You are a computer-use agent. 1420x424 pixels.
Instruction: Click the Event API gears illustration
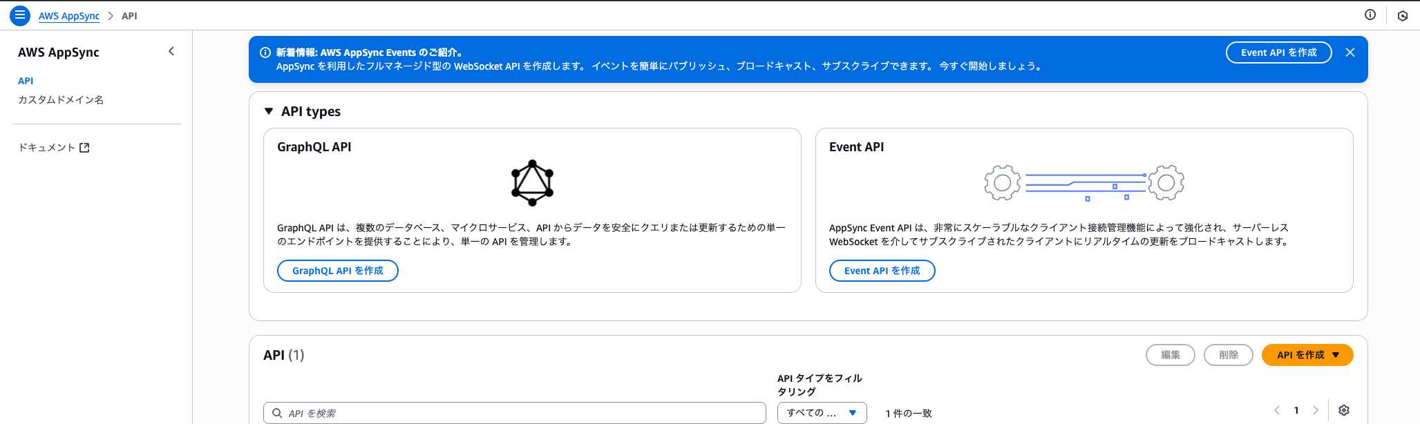tap(1083, 183)
